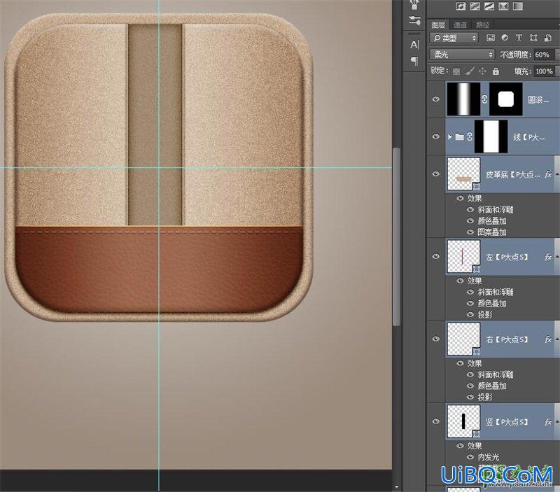This screenshot has height=492, width=560.
Task: Switch to the 通道 (Channels) tab
Action: 460,24
